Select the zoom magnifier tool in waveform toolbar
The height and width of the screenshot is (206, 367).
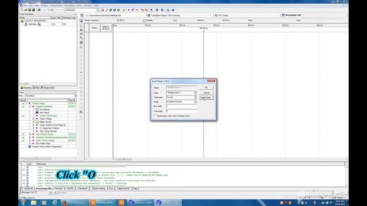tap(81, 38)
